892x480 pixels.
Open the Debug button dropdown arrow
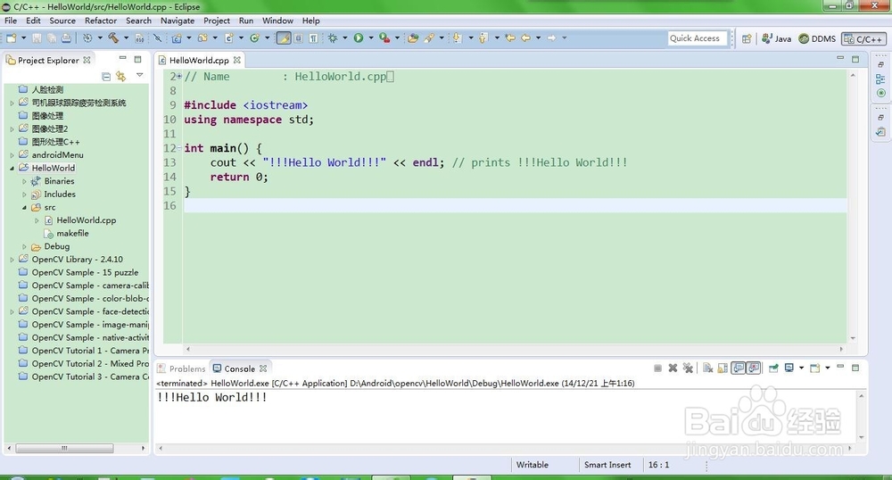[344, 38]
